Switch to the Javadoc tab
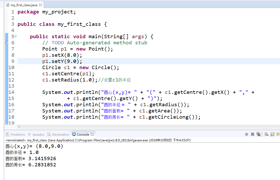Image resolution: width=280 pixels, height=180 pixels. 36,134
